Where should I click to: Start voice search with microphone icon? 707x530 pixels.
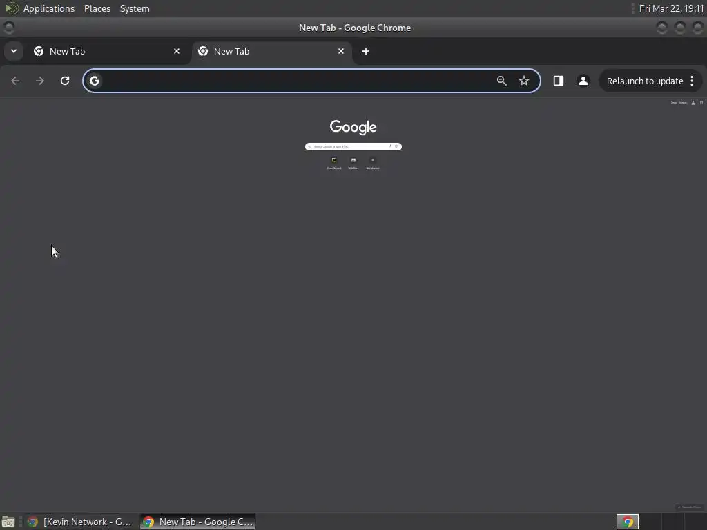tap(391, 146)
